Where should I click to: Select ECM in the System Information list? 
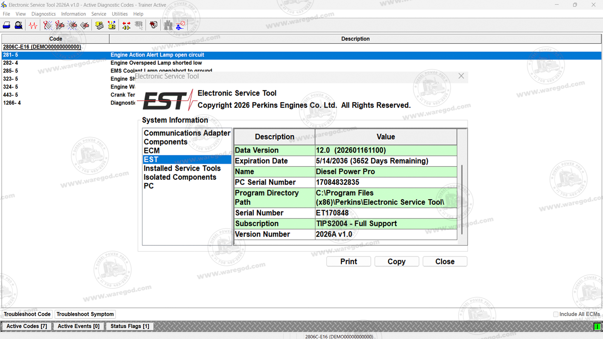point(187,151)
